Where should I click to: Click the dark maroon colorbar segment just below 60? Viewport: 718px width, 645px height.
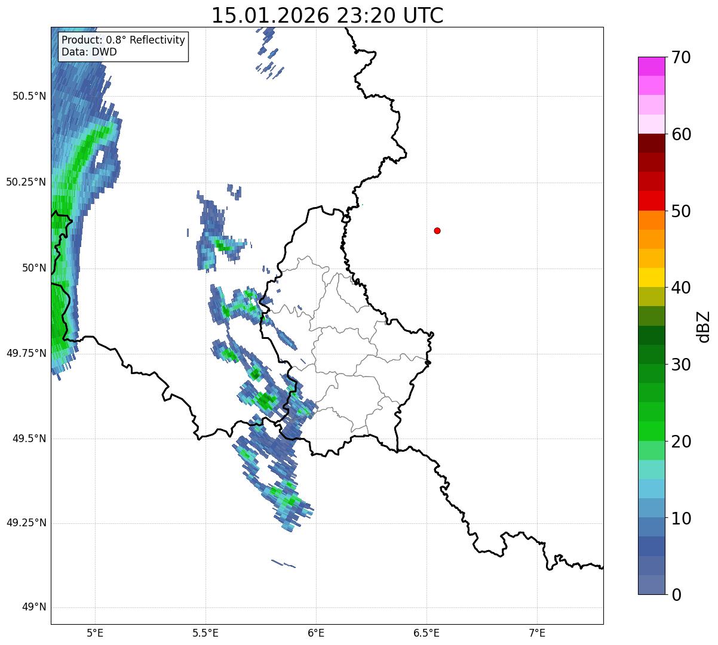[651, 143]
